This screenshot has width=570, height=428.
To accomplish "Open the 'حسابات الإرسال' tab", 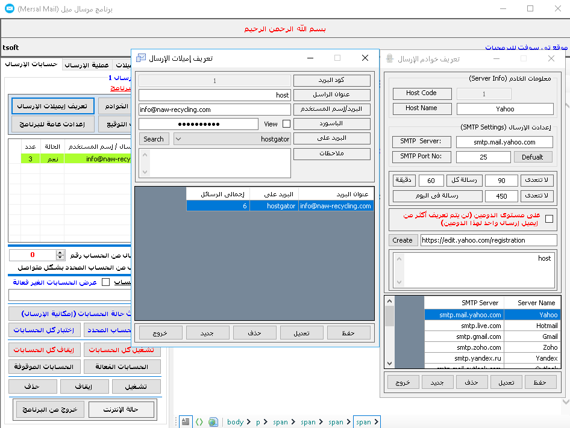I will click(x=31, y=64).
